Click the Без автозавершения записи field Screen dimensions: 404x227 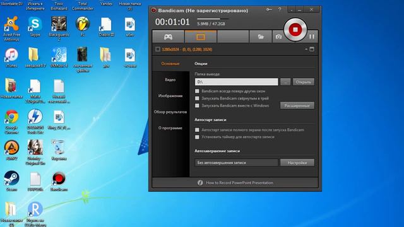tap(236, 163)
